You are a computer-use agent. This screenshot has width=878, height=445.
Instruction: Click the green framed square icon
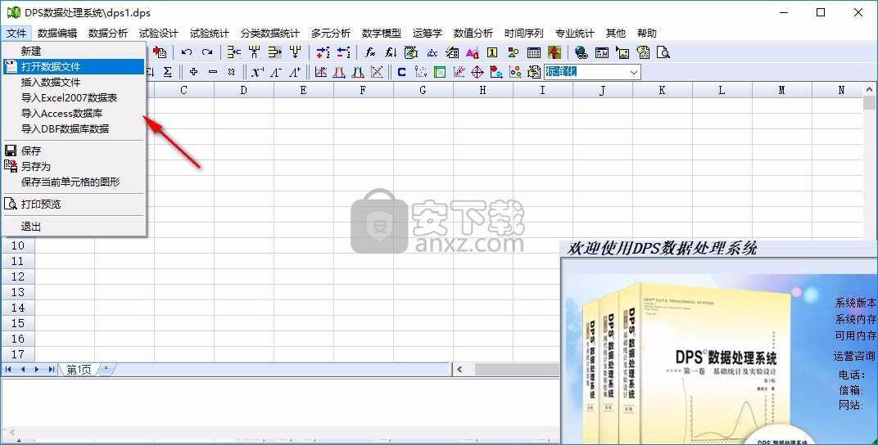(440, 71)
